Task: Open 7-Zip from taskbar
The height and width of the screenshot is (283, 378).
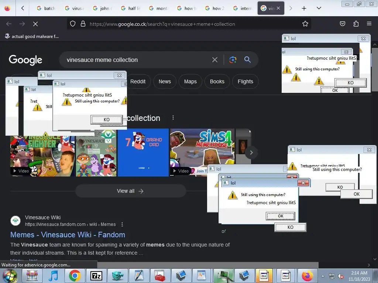Action: pos(96,276)
